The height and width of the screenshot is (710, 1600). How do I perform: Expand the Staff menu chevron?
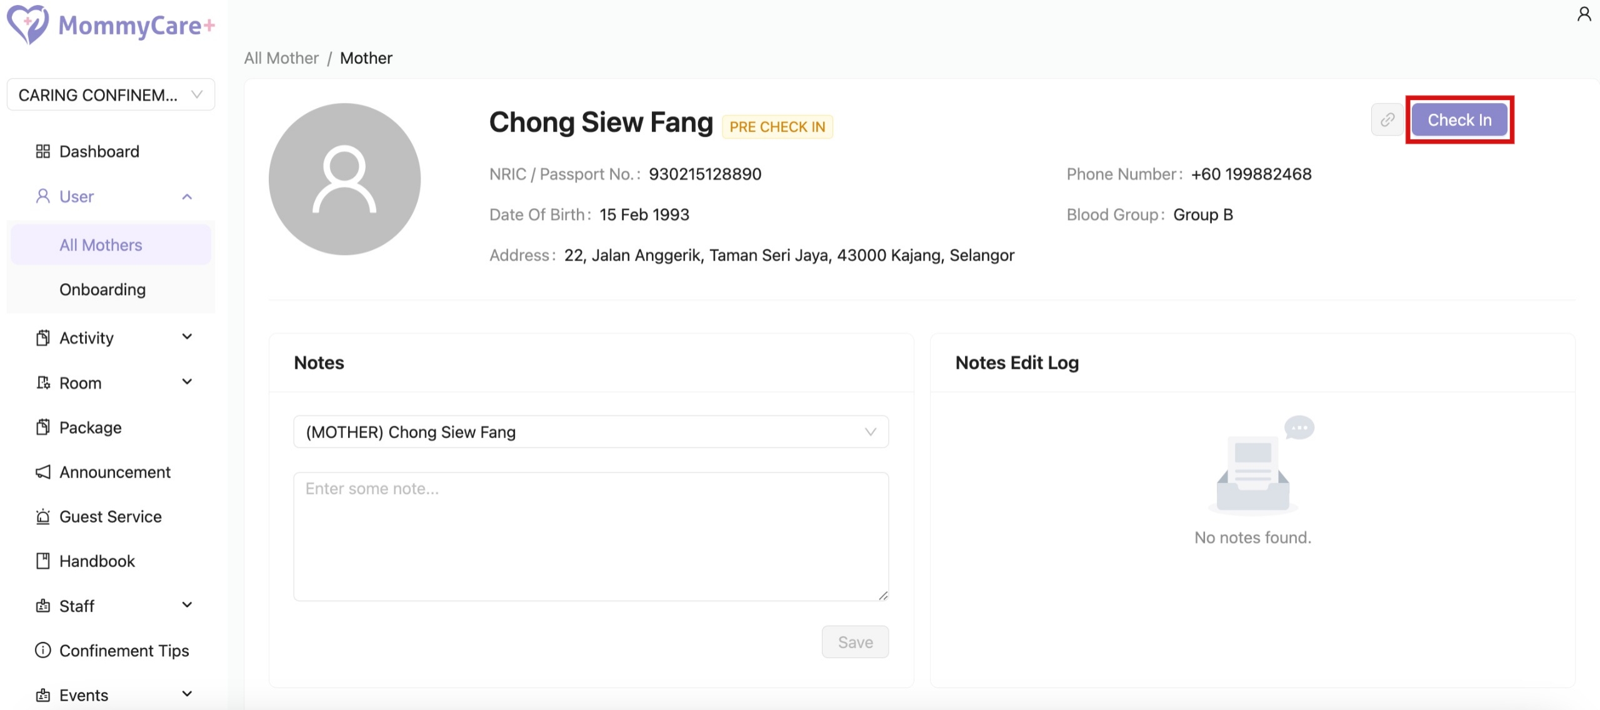tap(187, 606)
